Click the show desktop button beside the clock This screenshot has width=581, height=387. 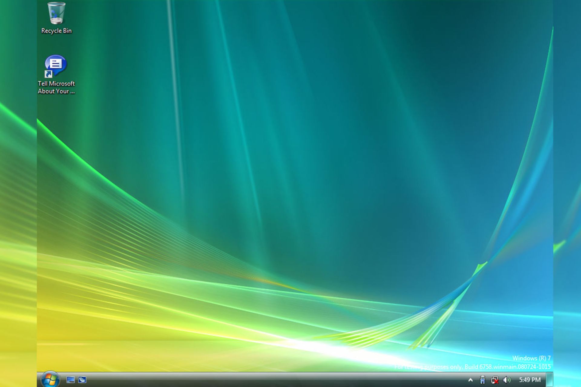coord(549,380)
